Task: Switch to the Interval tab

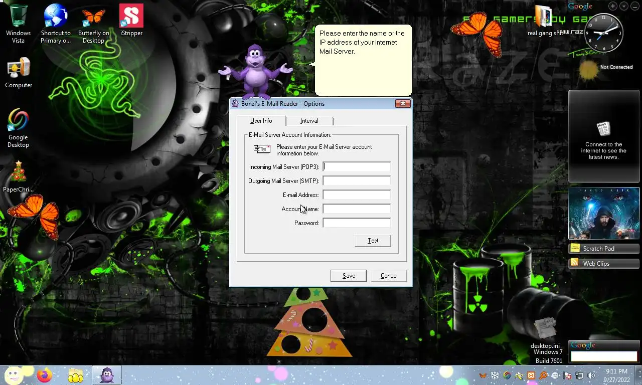Action: point(309,121)
